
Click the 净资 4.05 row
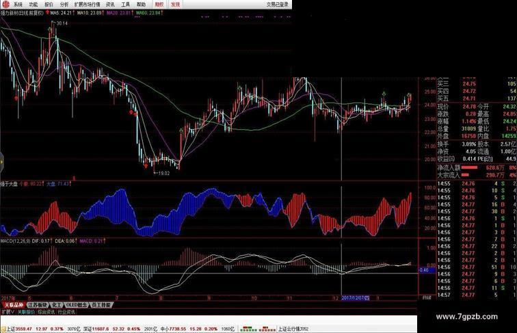point(457,151)
